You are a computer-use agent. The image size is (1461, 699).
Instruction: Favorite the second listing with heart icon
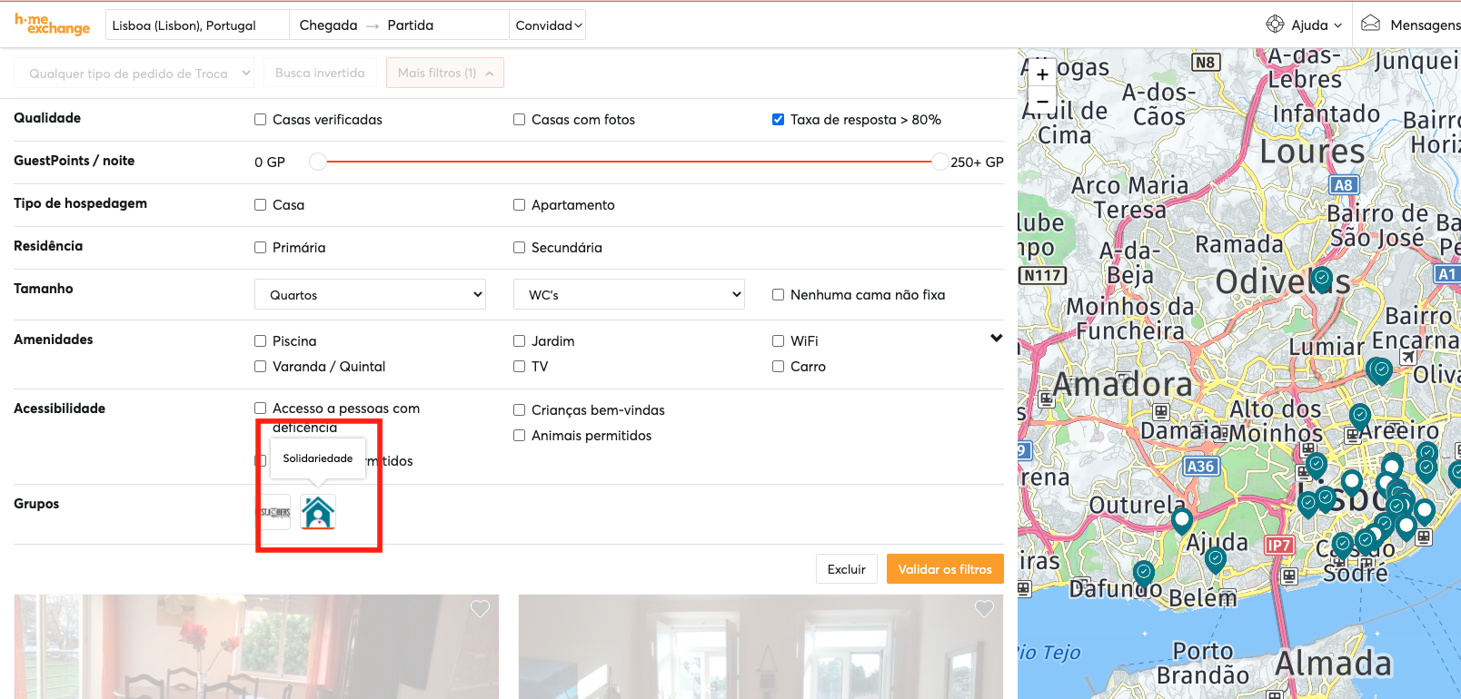click(984, 609)
